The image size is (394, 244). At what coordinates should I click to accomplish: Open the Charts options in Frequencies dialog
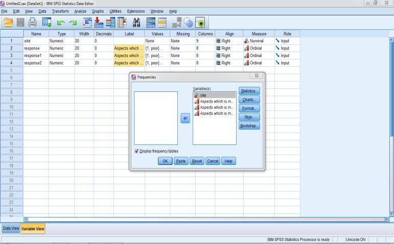(x=249, y=100)
